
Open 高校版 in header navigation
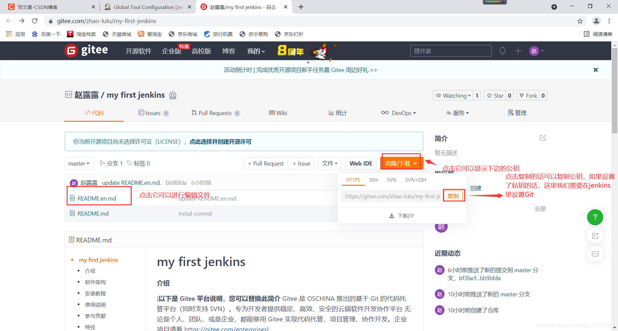[x=201, y=51]
